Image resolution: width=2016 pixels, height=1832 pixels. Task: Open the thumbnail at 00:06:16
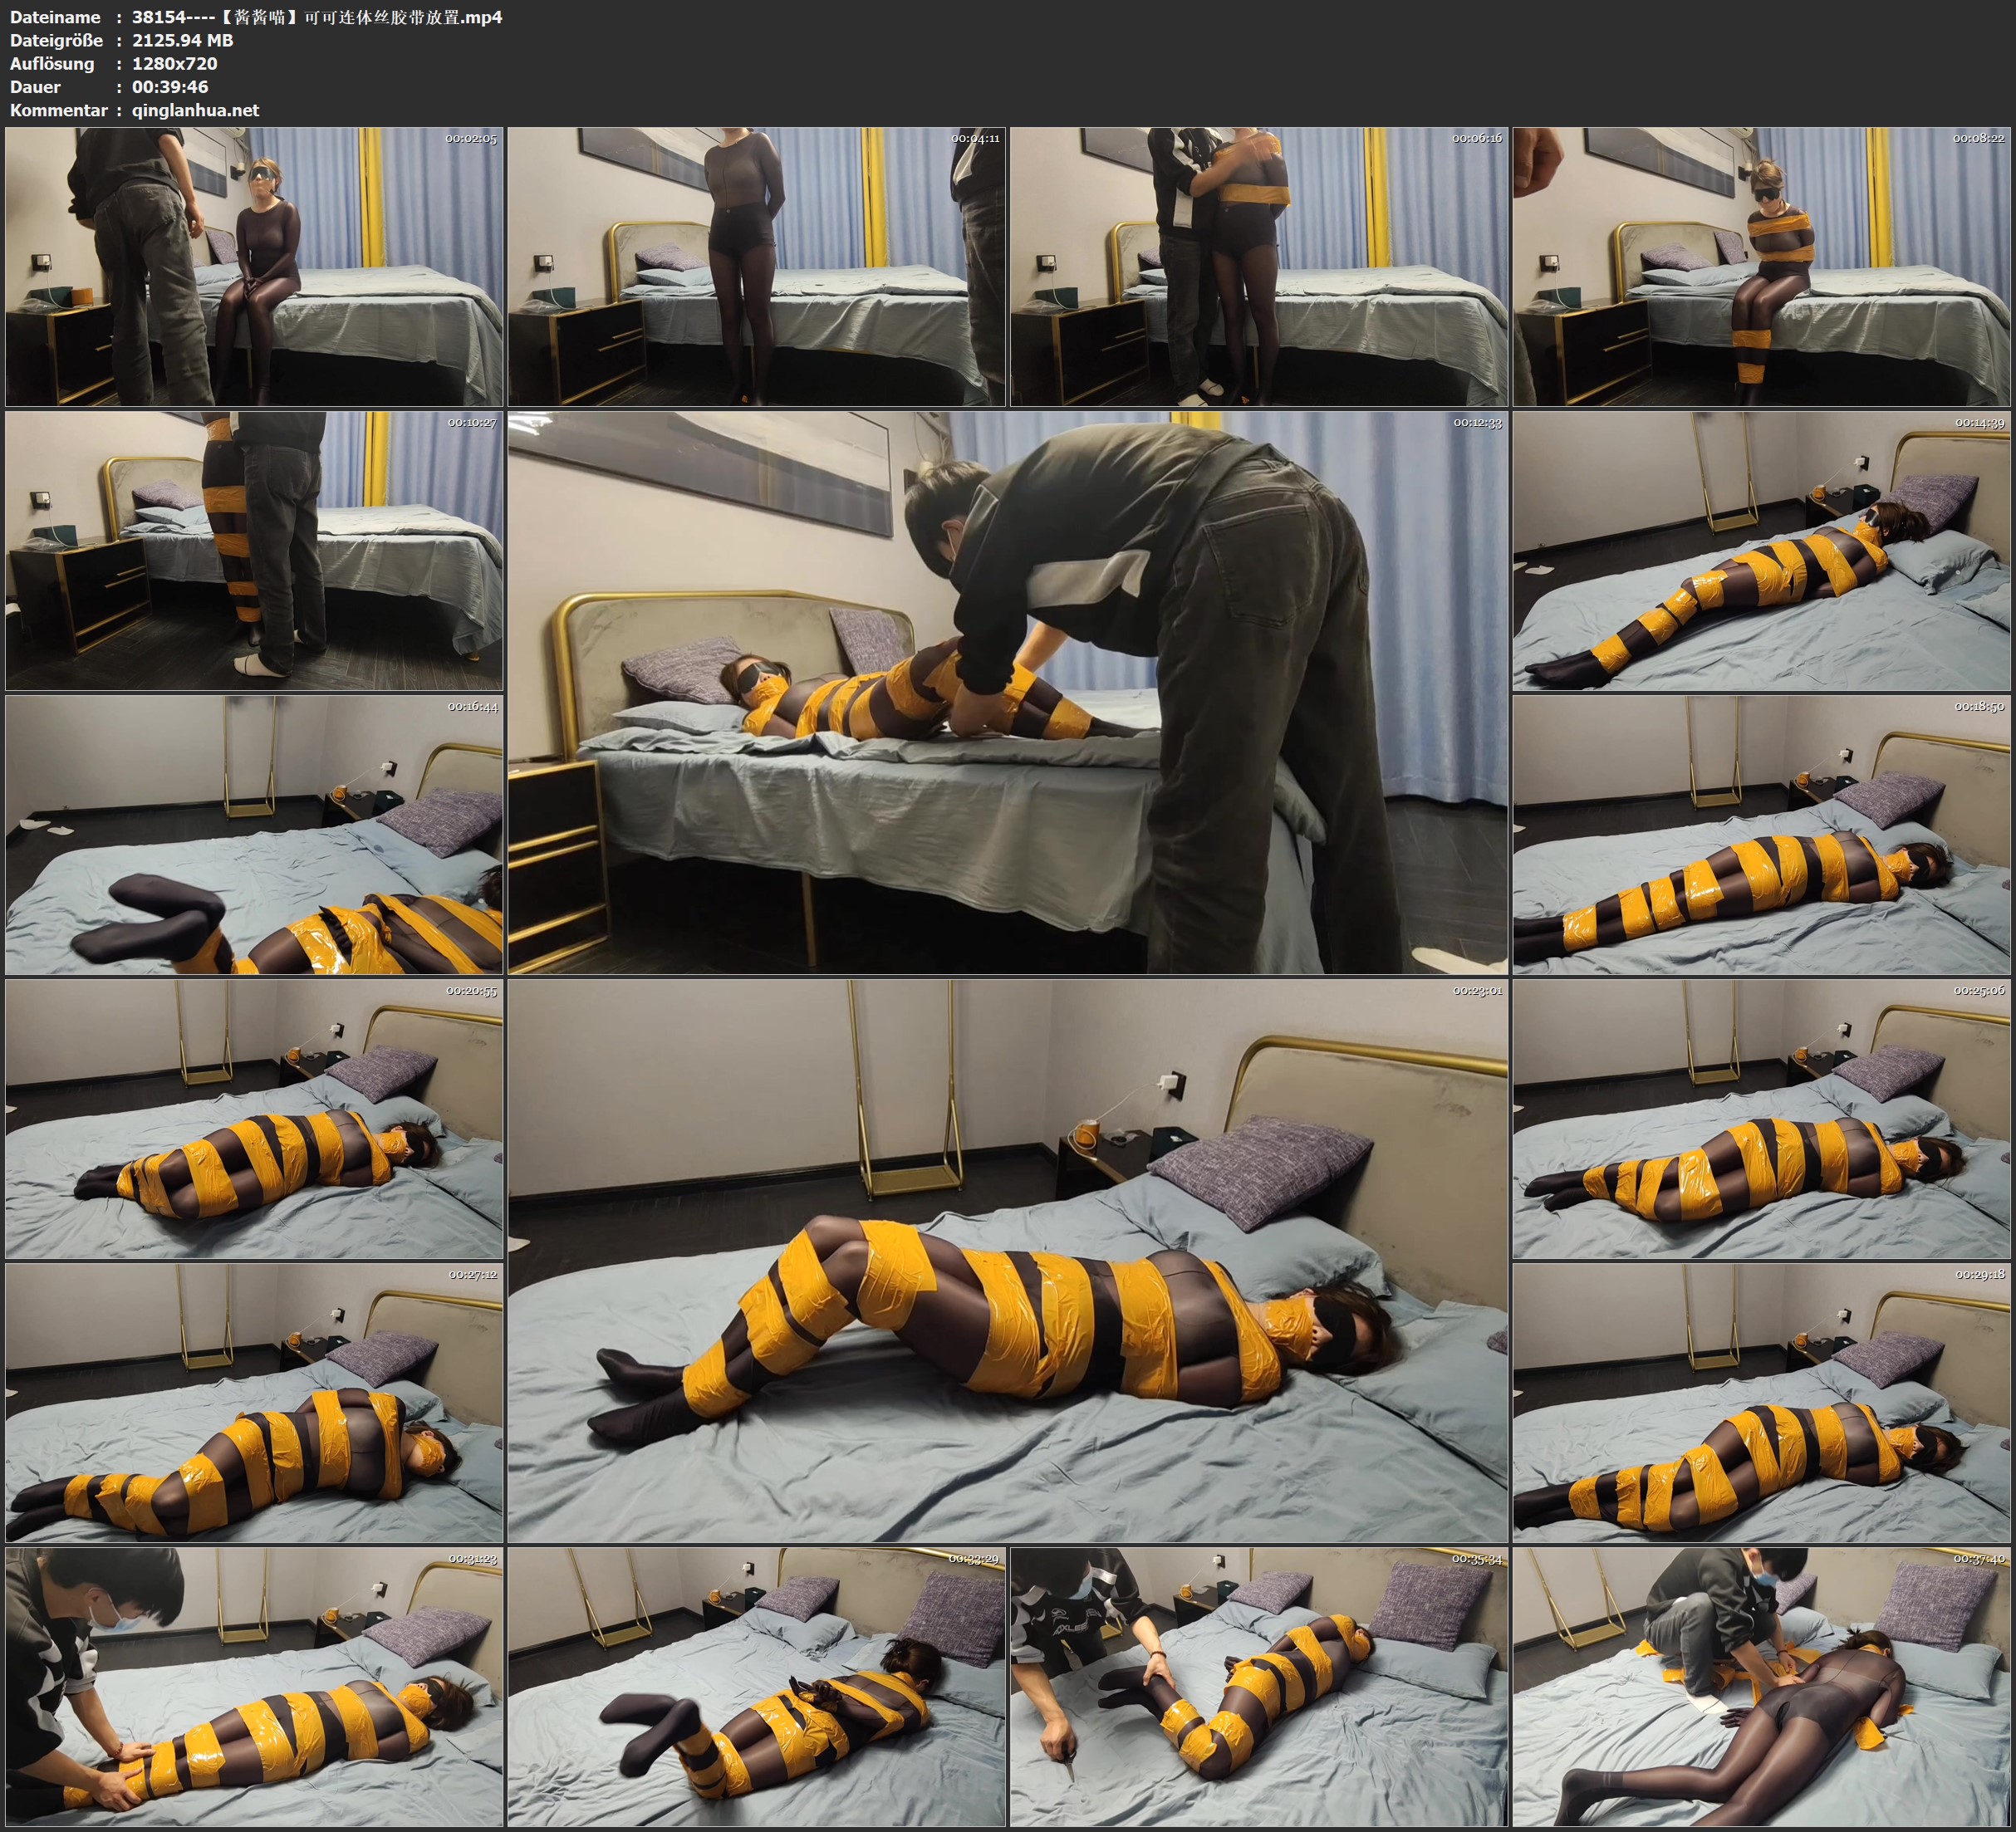1258,266
